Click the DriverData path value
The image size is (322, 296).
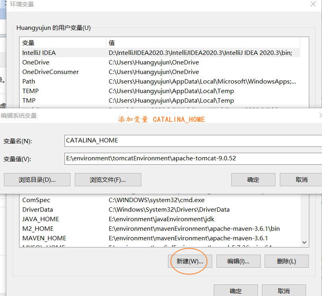169,210
